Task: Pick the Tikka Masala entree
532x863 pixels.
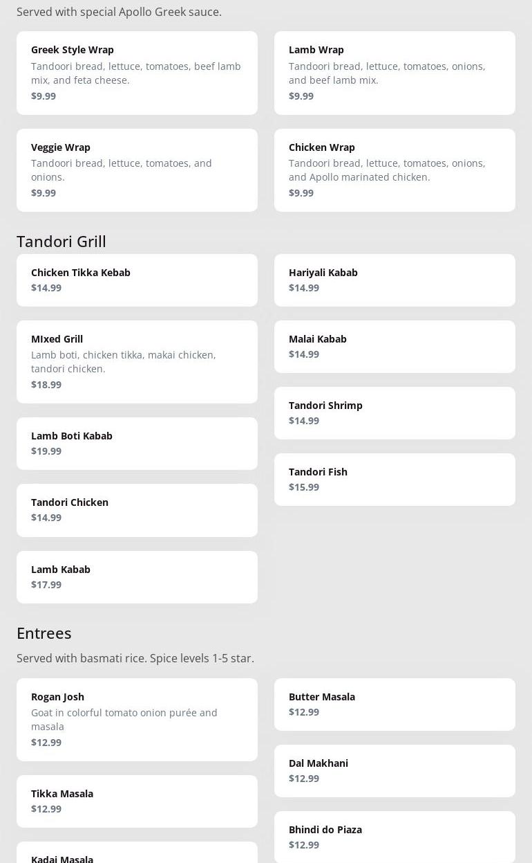Action: [x=137, y=801]
